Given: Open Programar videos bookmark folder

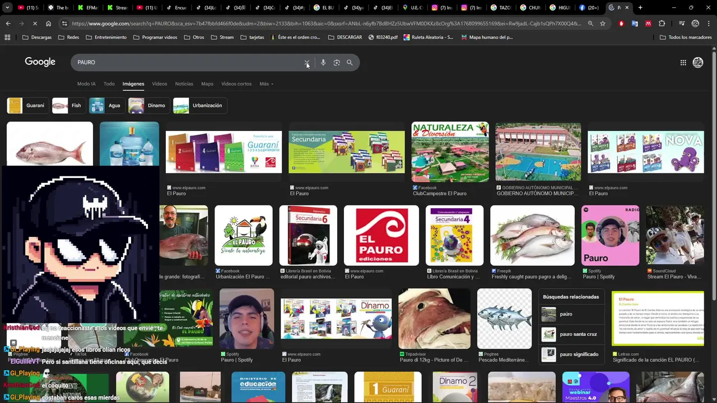Looking at the screenshot, I should tap(155, 38).
